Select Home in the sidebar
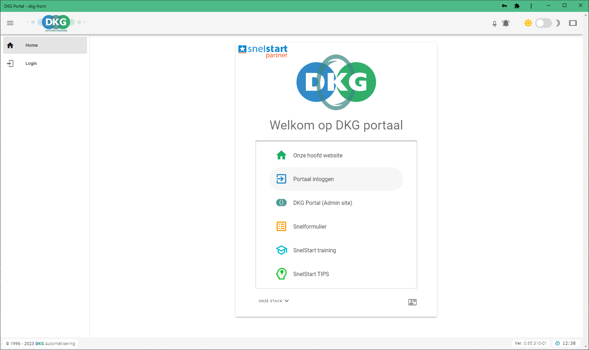This screenshot has height=350, width=589. [45, 45]
